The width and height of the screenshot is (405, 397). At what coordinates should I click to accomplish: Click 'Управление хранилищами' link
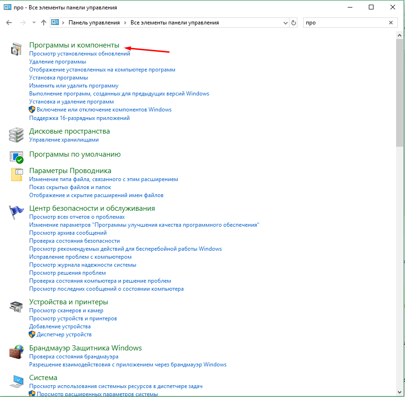[x=64, y=140]
